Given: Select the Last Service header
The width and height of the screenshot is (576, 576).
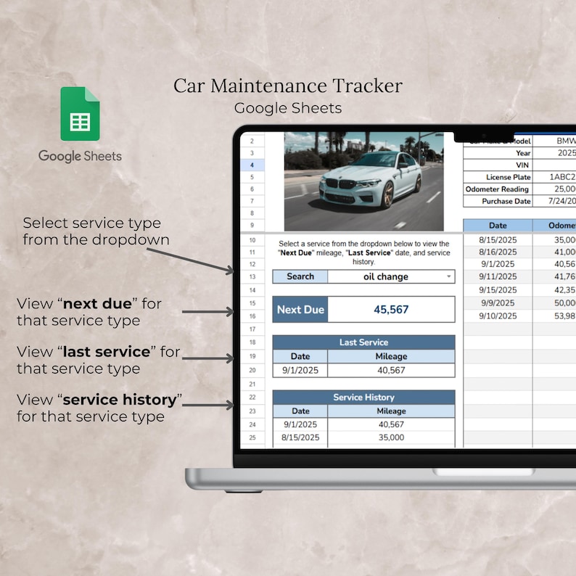Looking at the screenshot, I should point(363,342).
